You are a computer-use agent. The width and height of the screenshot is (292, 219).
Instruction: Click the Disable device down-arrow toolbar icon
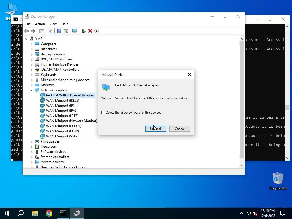click(97, 31)
